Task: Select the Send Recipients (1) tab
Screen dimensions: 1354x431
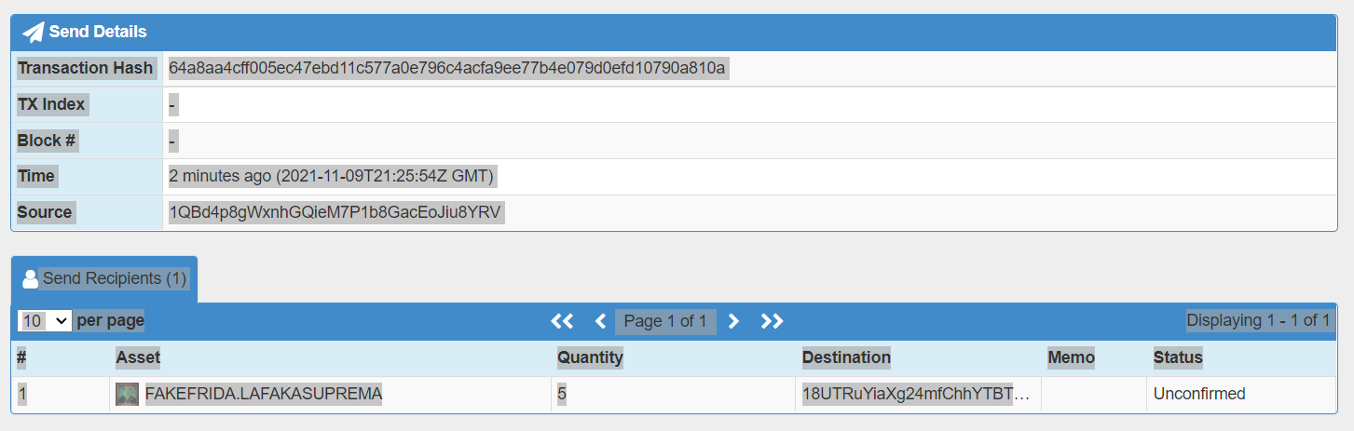Action: point(104,278)
